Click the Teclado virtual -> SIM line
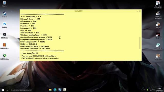Image resolution: width=164 pixels, height=92 pixels. pos(30,33)
